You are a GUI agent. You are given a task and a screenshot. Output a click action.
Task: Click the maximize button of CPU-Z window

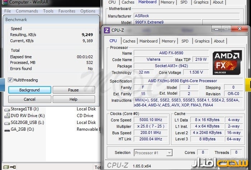(226, 29)
